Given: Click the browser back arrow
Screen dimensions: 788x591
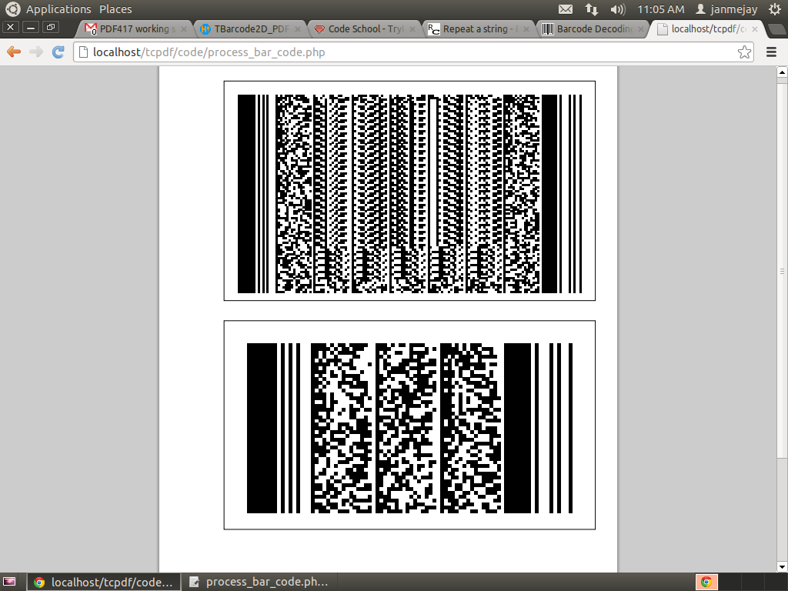Looking at the screenshot, I should pos(13,52).
